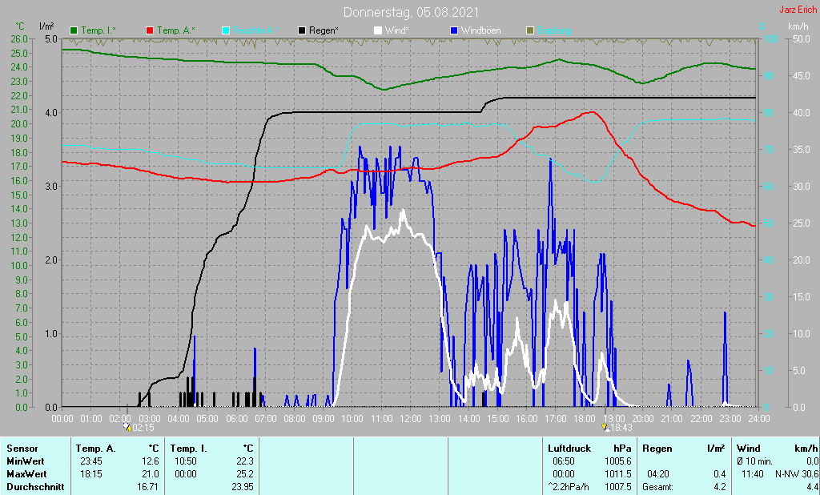Click the 'N-NW 30.6' gust value

[x=797, y=474]
